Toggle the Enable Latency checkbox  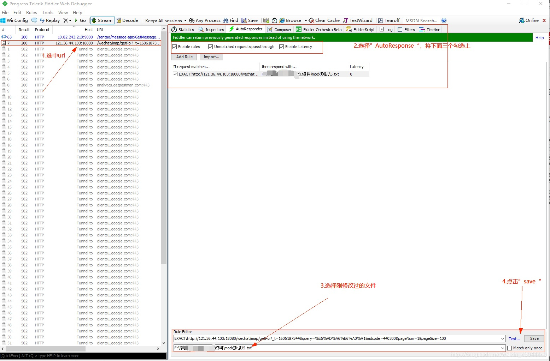pos(282,47)
